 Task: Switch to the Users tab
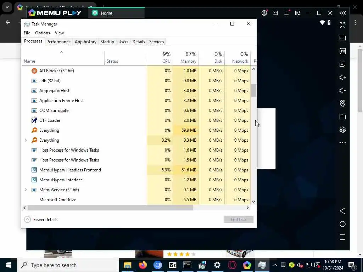coord(123,42)
